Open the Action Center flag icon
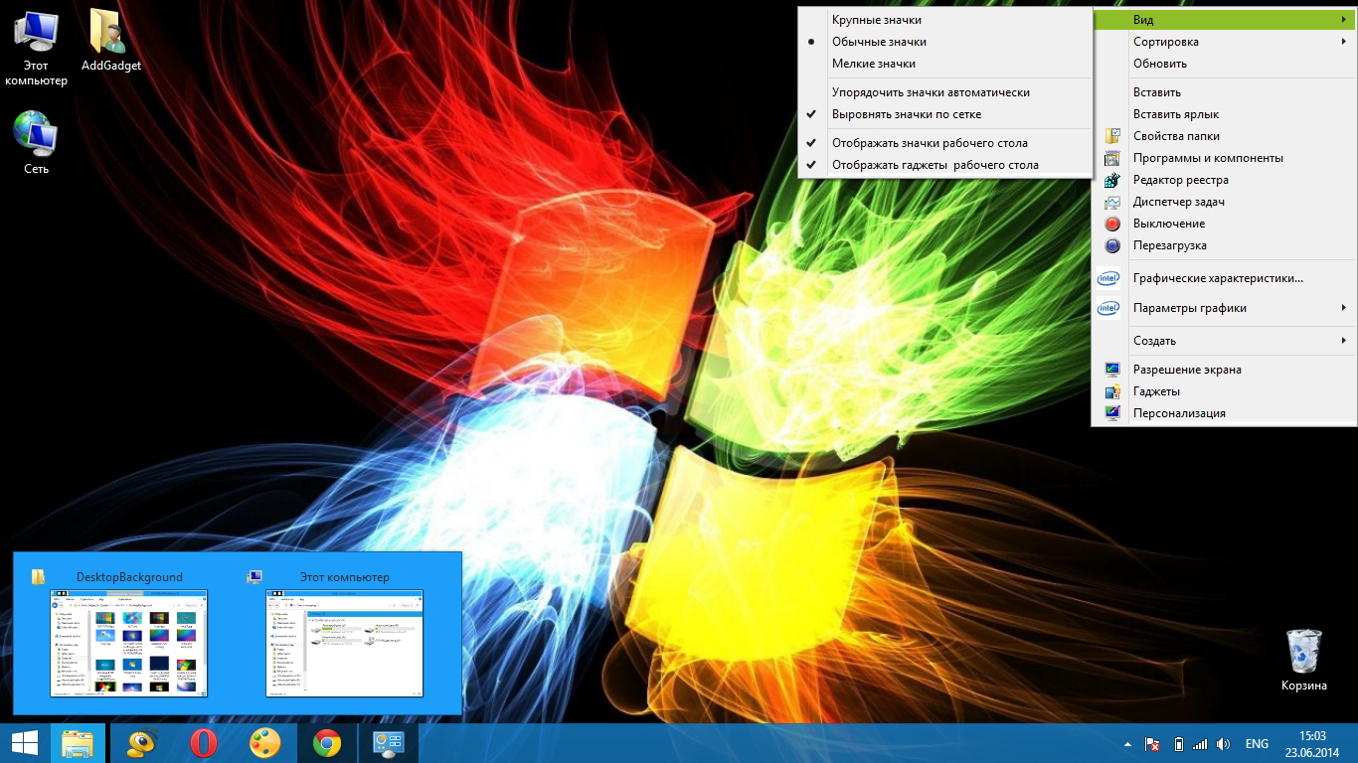 point(1153,744)
